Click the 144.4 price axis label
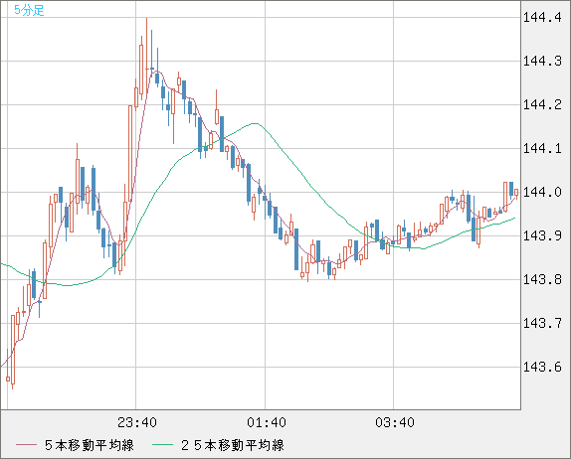The height and width of the screenshot is (459, 571). 542,17
